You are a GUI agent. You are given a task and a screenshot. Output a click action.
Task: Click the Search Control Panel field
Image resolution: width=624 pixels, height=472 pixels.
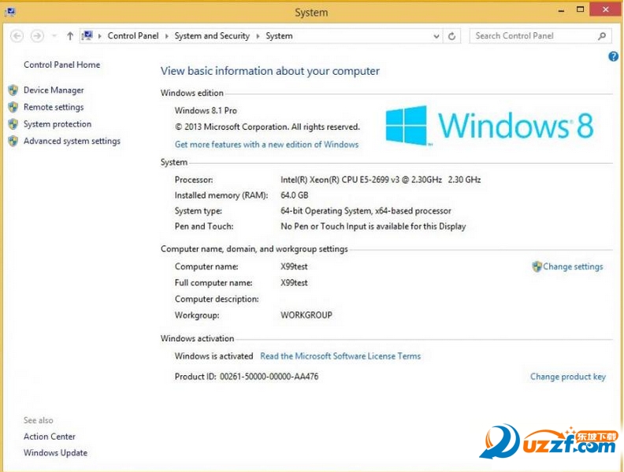tap(532, 35)
